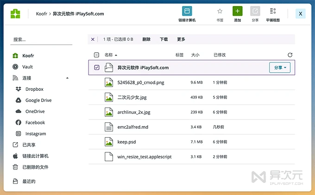The width and height of the screenshot is (315, 195).
Task: Click the win_resize_test.applescript file icon
Action: [109, 157]
